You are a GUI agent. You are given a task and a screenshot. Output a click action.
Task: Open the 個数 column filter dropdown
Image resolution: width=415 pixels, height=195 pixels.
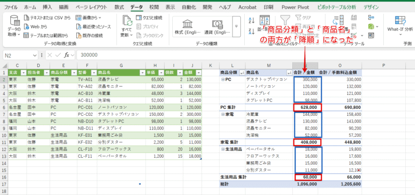pos(180,72)
